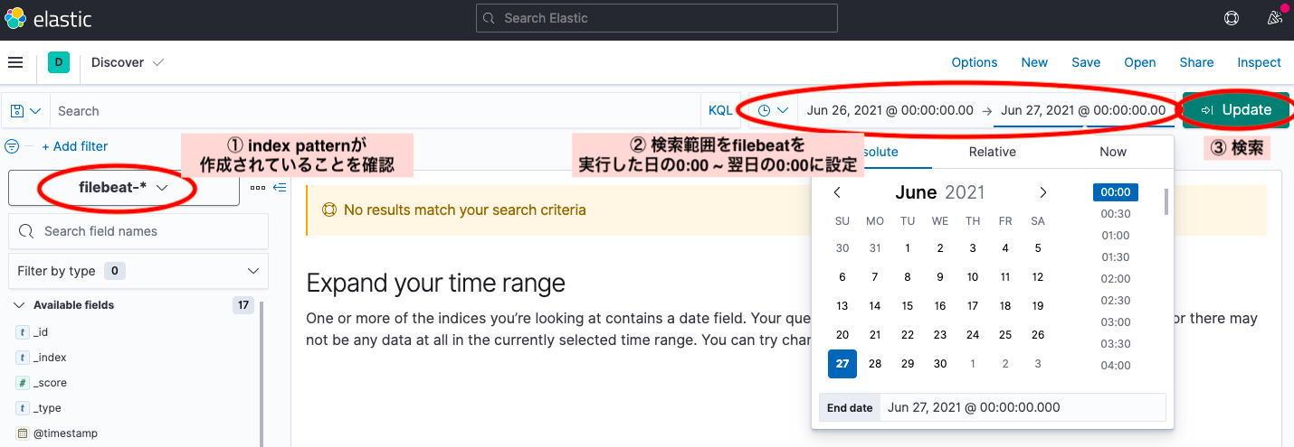Click Share in the top menu
The height and width of the screenshot is (447, 1294).
pyautogui.click(x=1196, y=62)
